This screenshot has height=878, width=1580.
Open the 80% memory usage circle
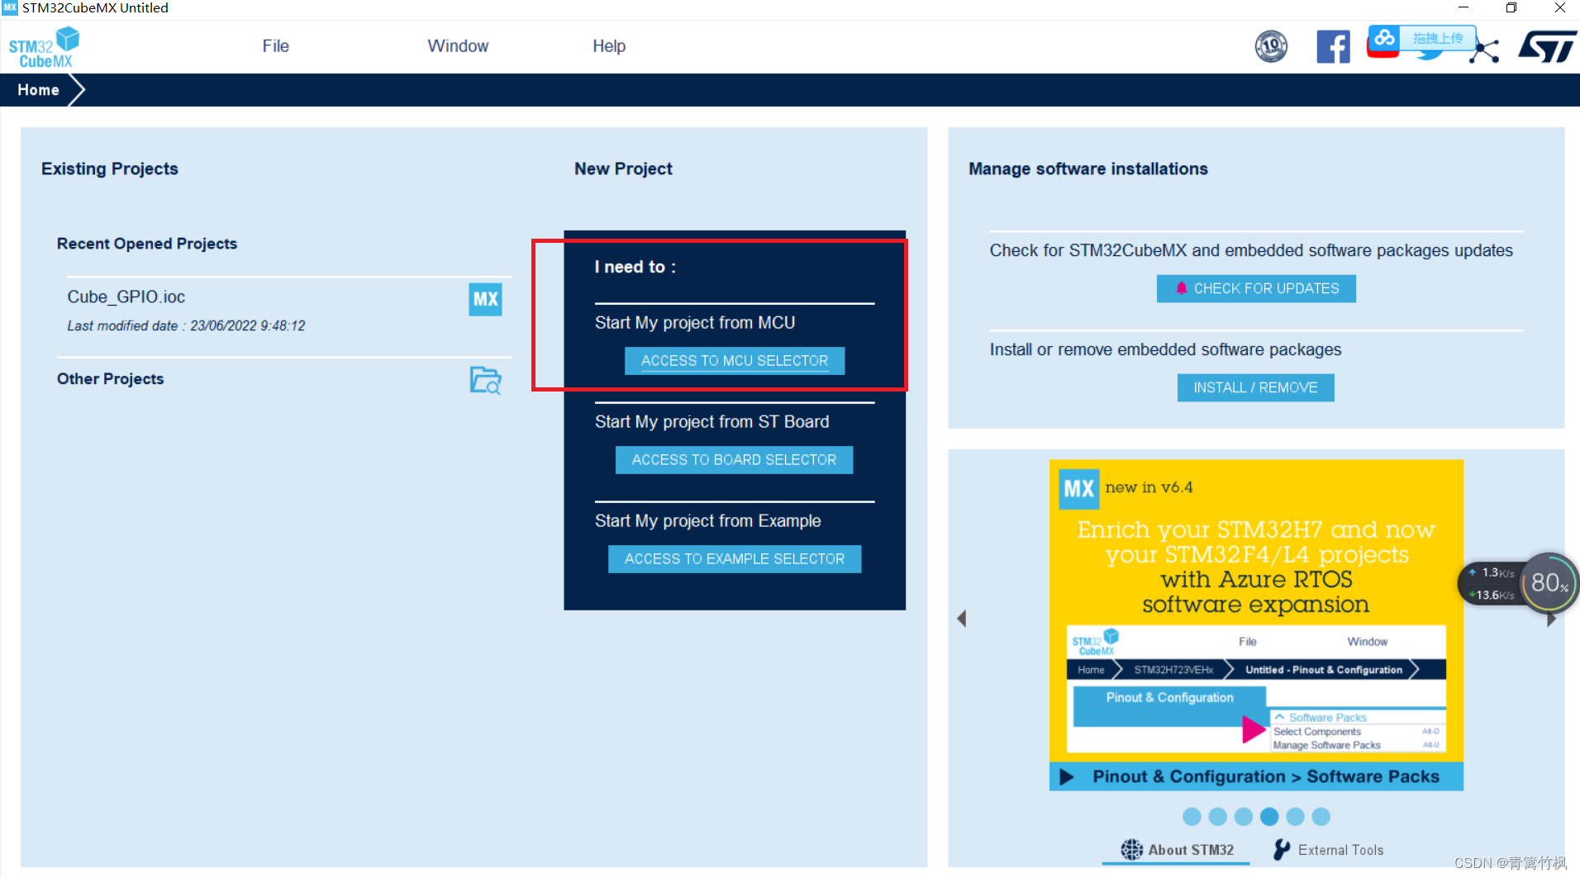pos(1549,583)
